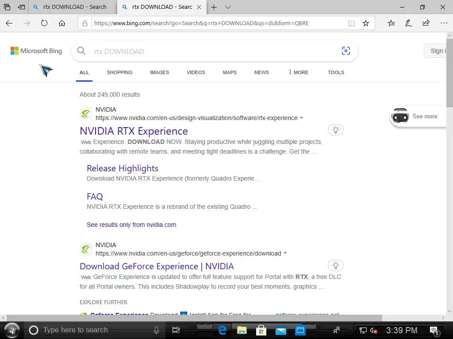Open a new tab
Screen dimensions: 453x339
click(214, 7)
